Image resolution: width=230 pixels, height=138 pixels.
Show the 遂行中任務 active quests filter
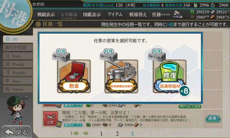pos(18,47)
